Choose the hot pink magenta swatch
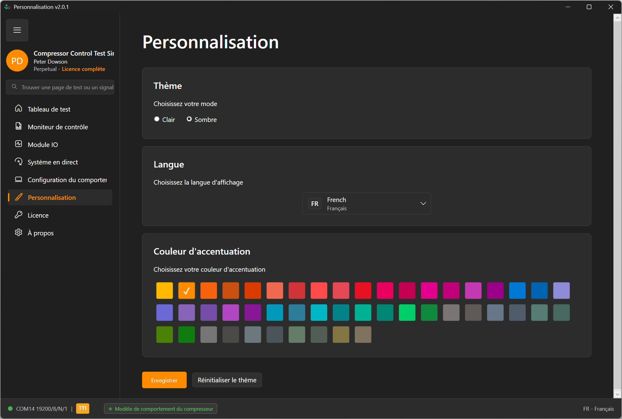Viewport: 622px width, 419px height. pos(429,290)
